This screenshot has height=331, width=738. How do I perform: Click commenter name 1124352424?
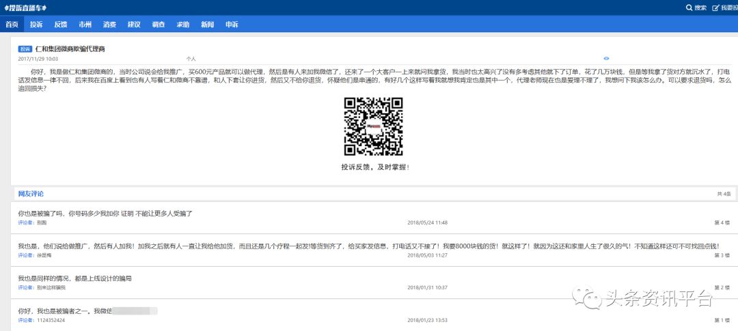(51, 320)
